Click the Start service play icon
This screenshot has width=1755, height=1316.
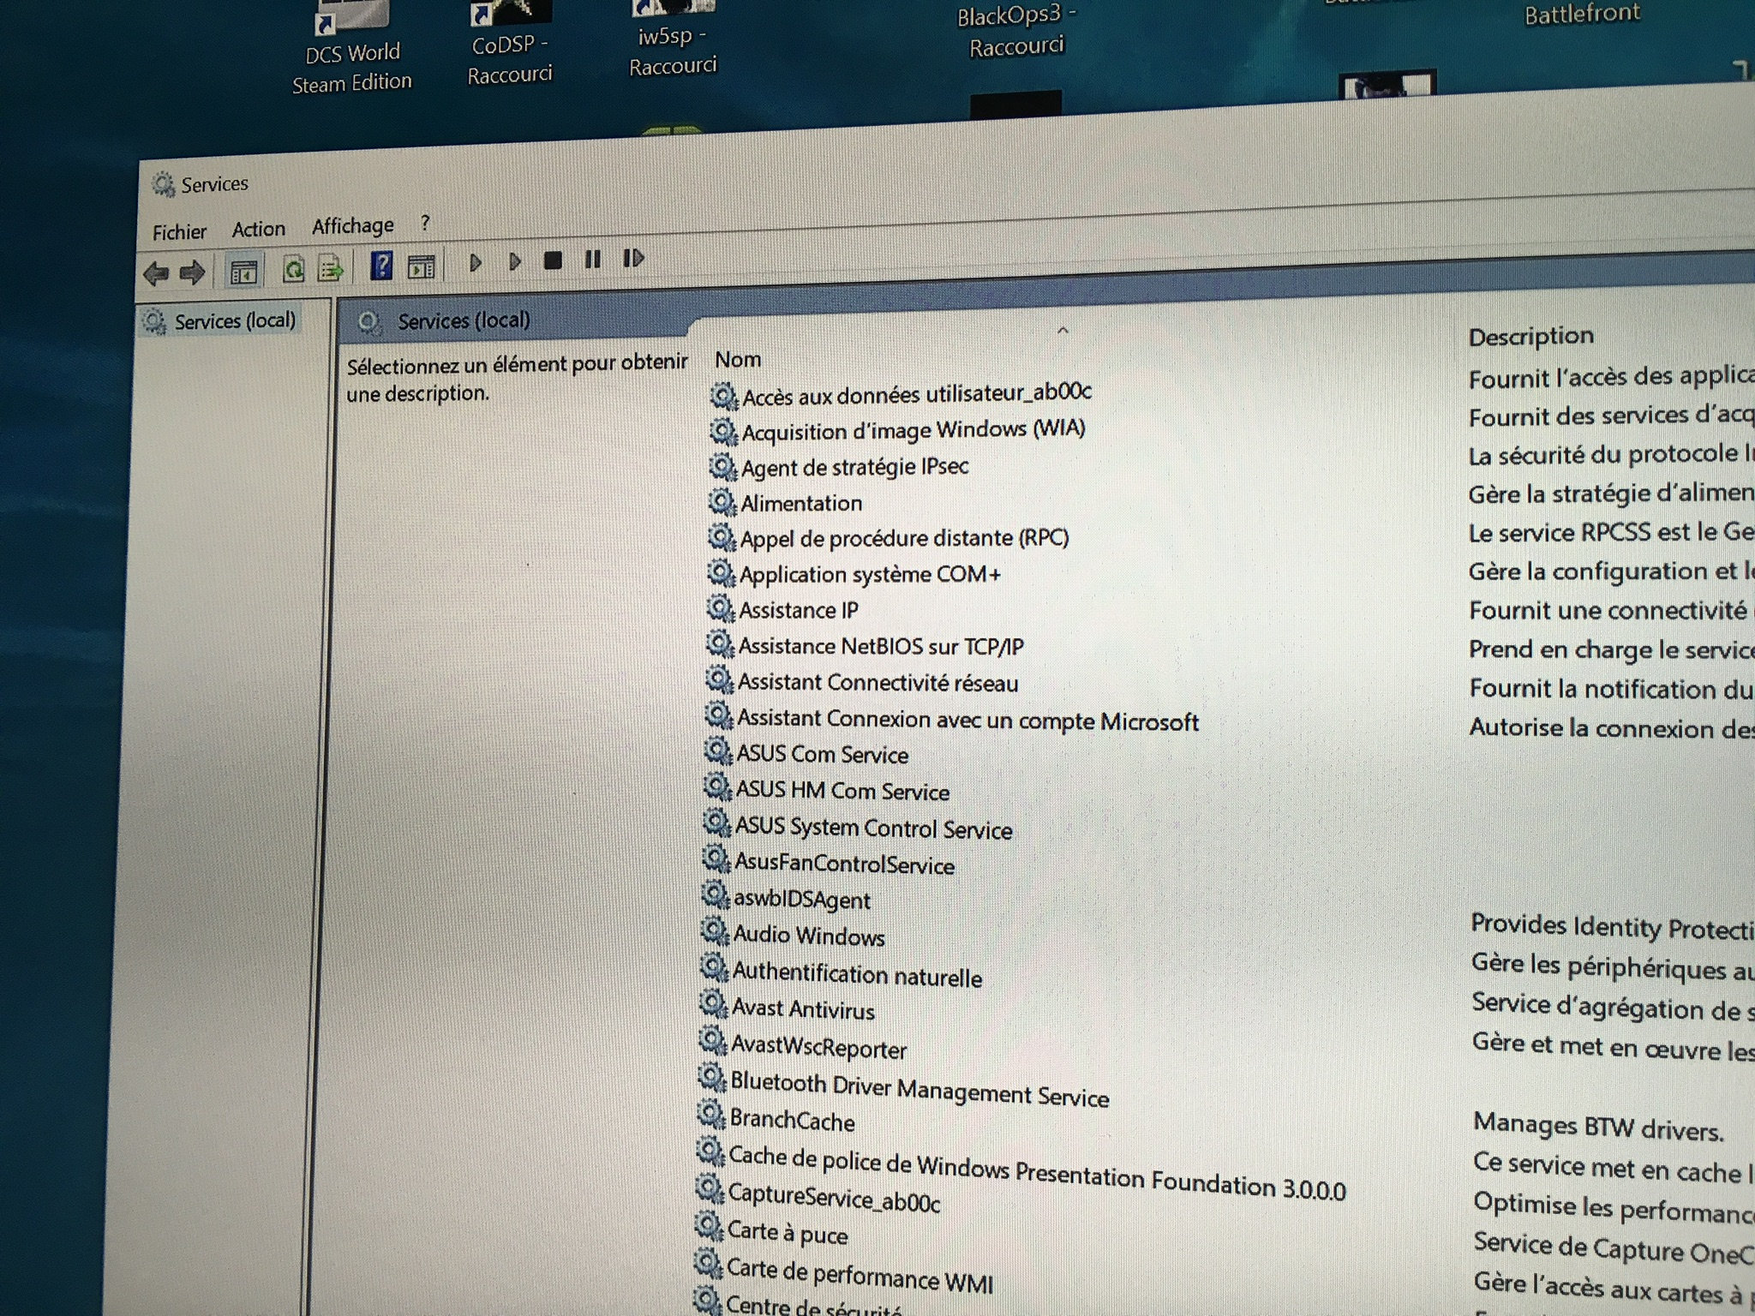(x=476, y=262)
